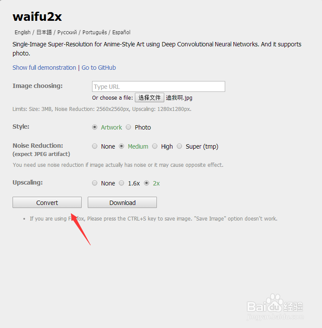Select Super (tmp) noise reduction

pyautogui.click(x=179, y=146)
